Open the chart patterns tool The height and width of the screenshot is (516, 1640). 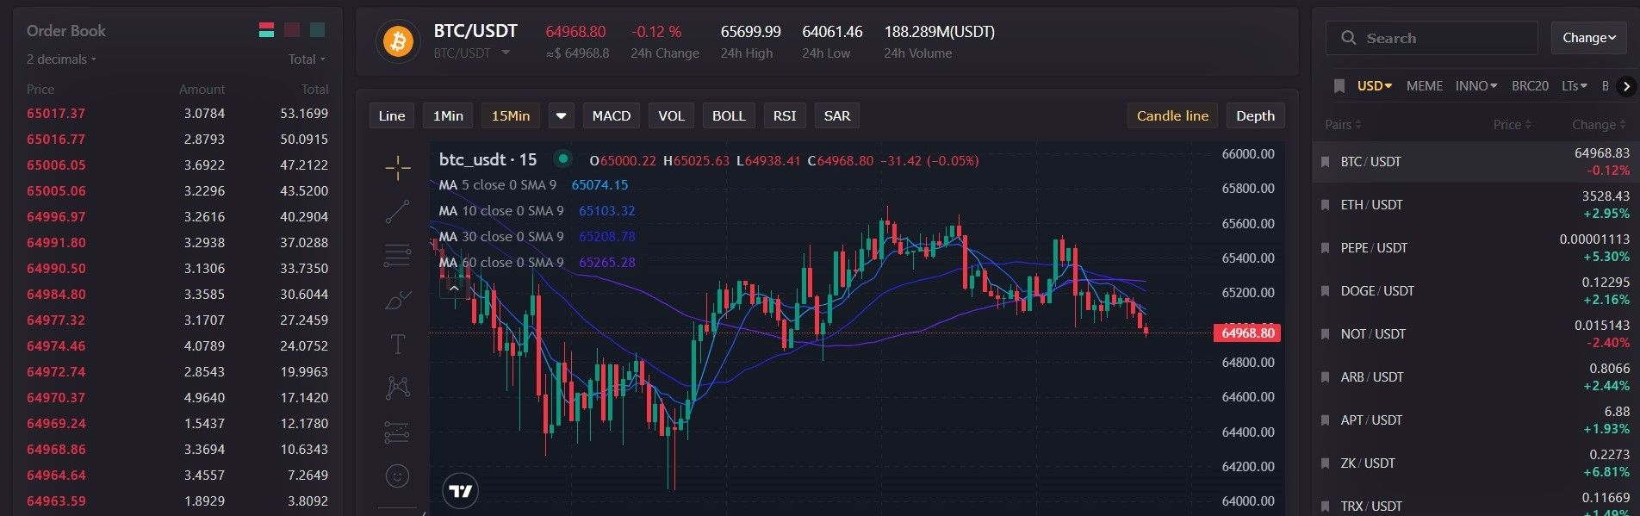(397, 388)
